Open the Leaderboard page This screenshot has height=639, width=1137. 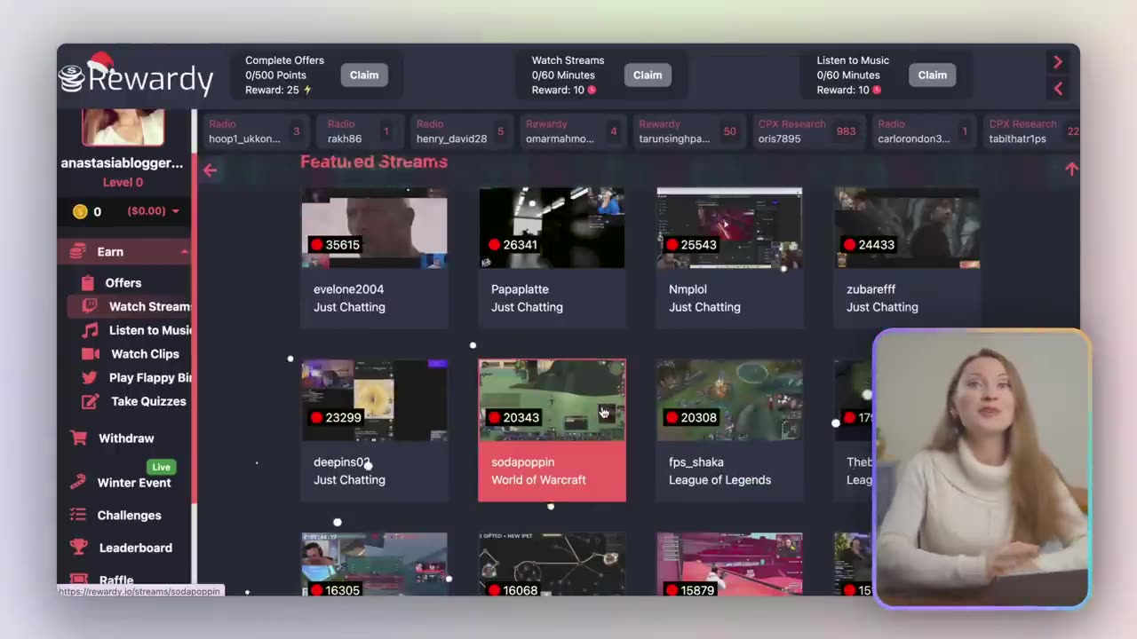pos(135,548)
